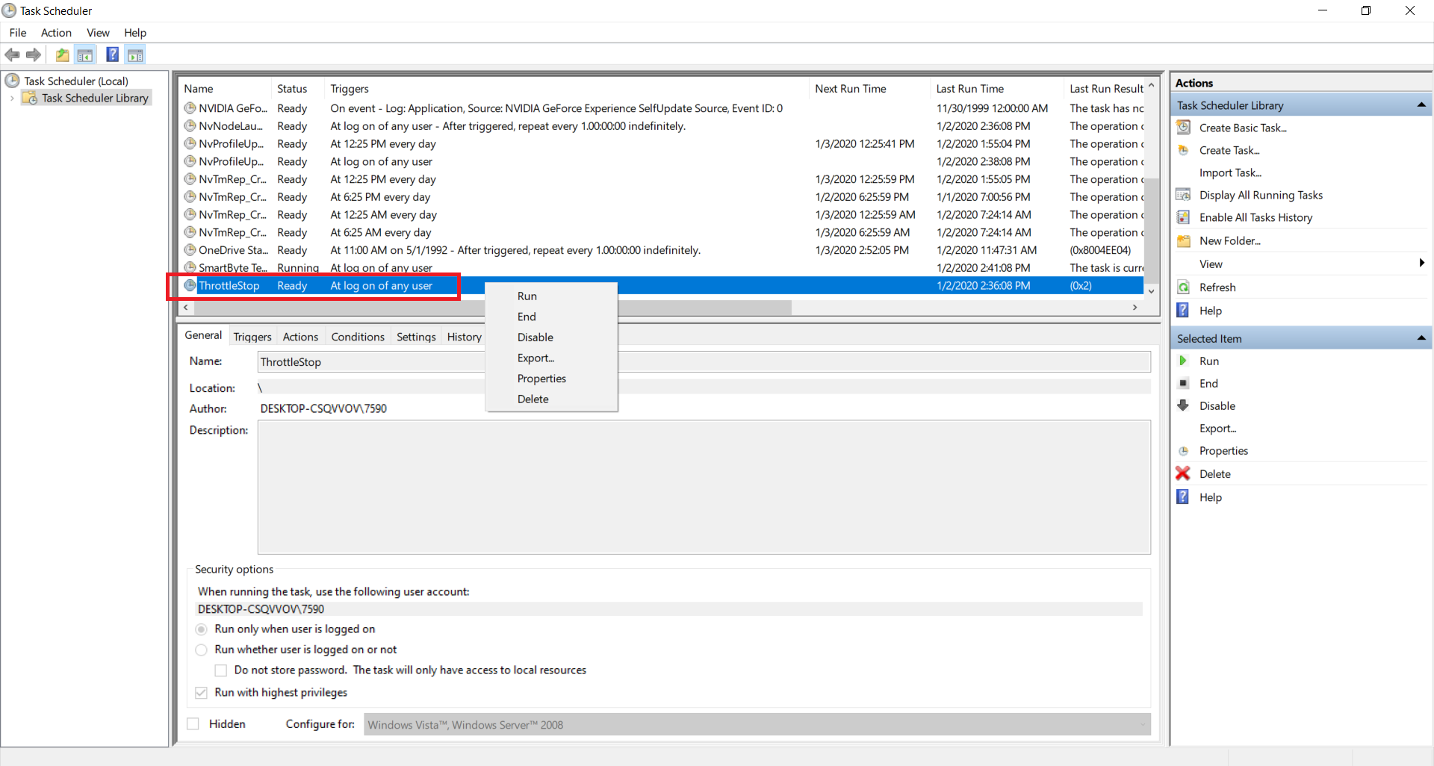Expand Task Scheduler Library tree node
This screenshot has height=766, width=1434.
pyautogui.click(x=12, y=98)
